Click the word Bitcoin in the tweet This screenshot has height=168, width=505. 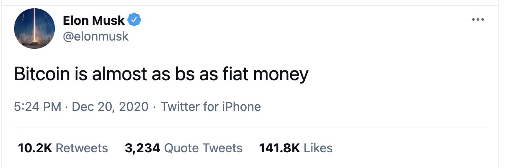tap(37, 74)
